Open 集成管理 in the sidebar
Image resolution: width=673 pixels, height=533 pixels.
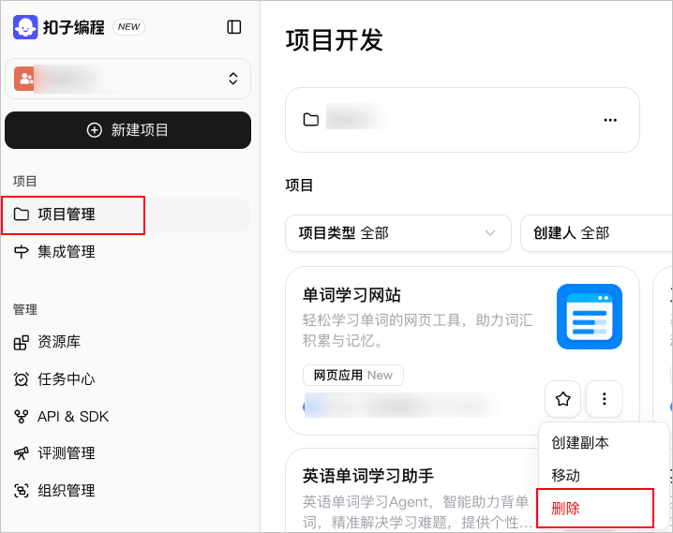(127, 252)
